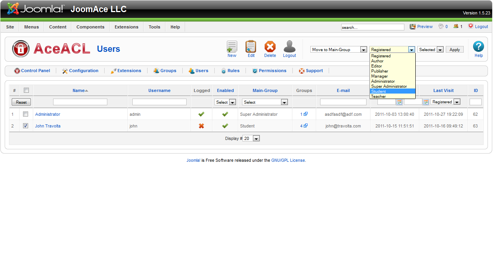Screen dimensions: 493x260
Task: Go to the Configuration tab
Action: point(80,71)
